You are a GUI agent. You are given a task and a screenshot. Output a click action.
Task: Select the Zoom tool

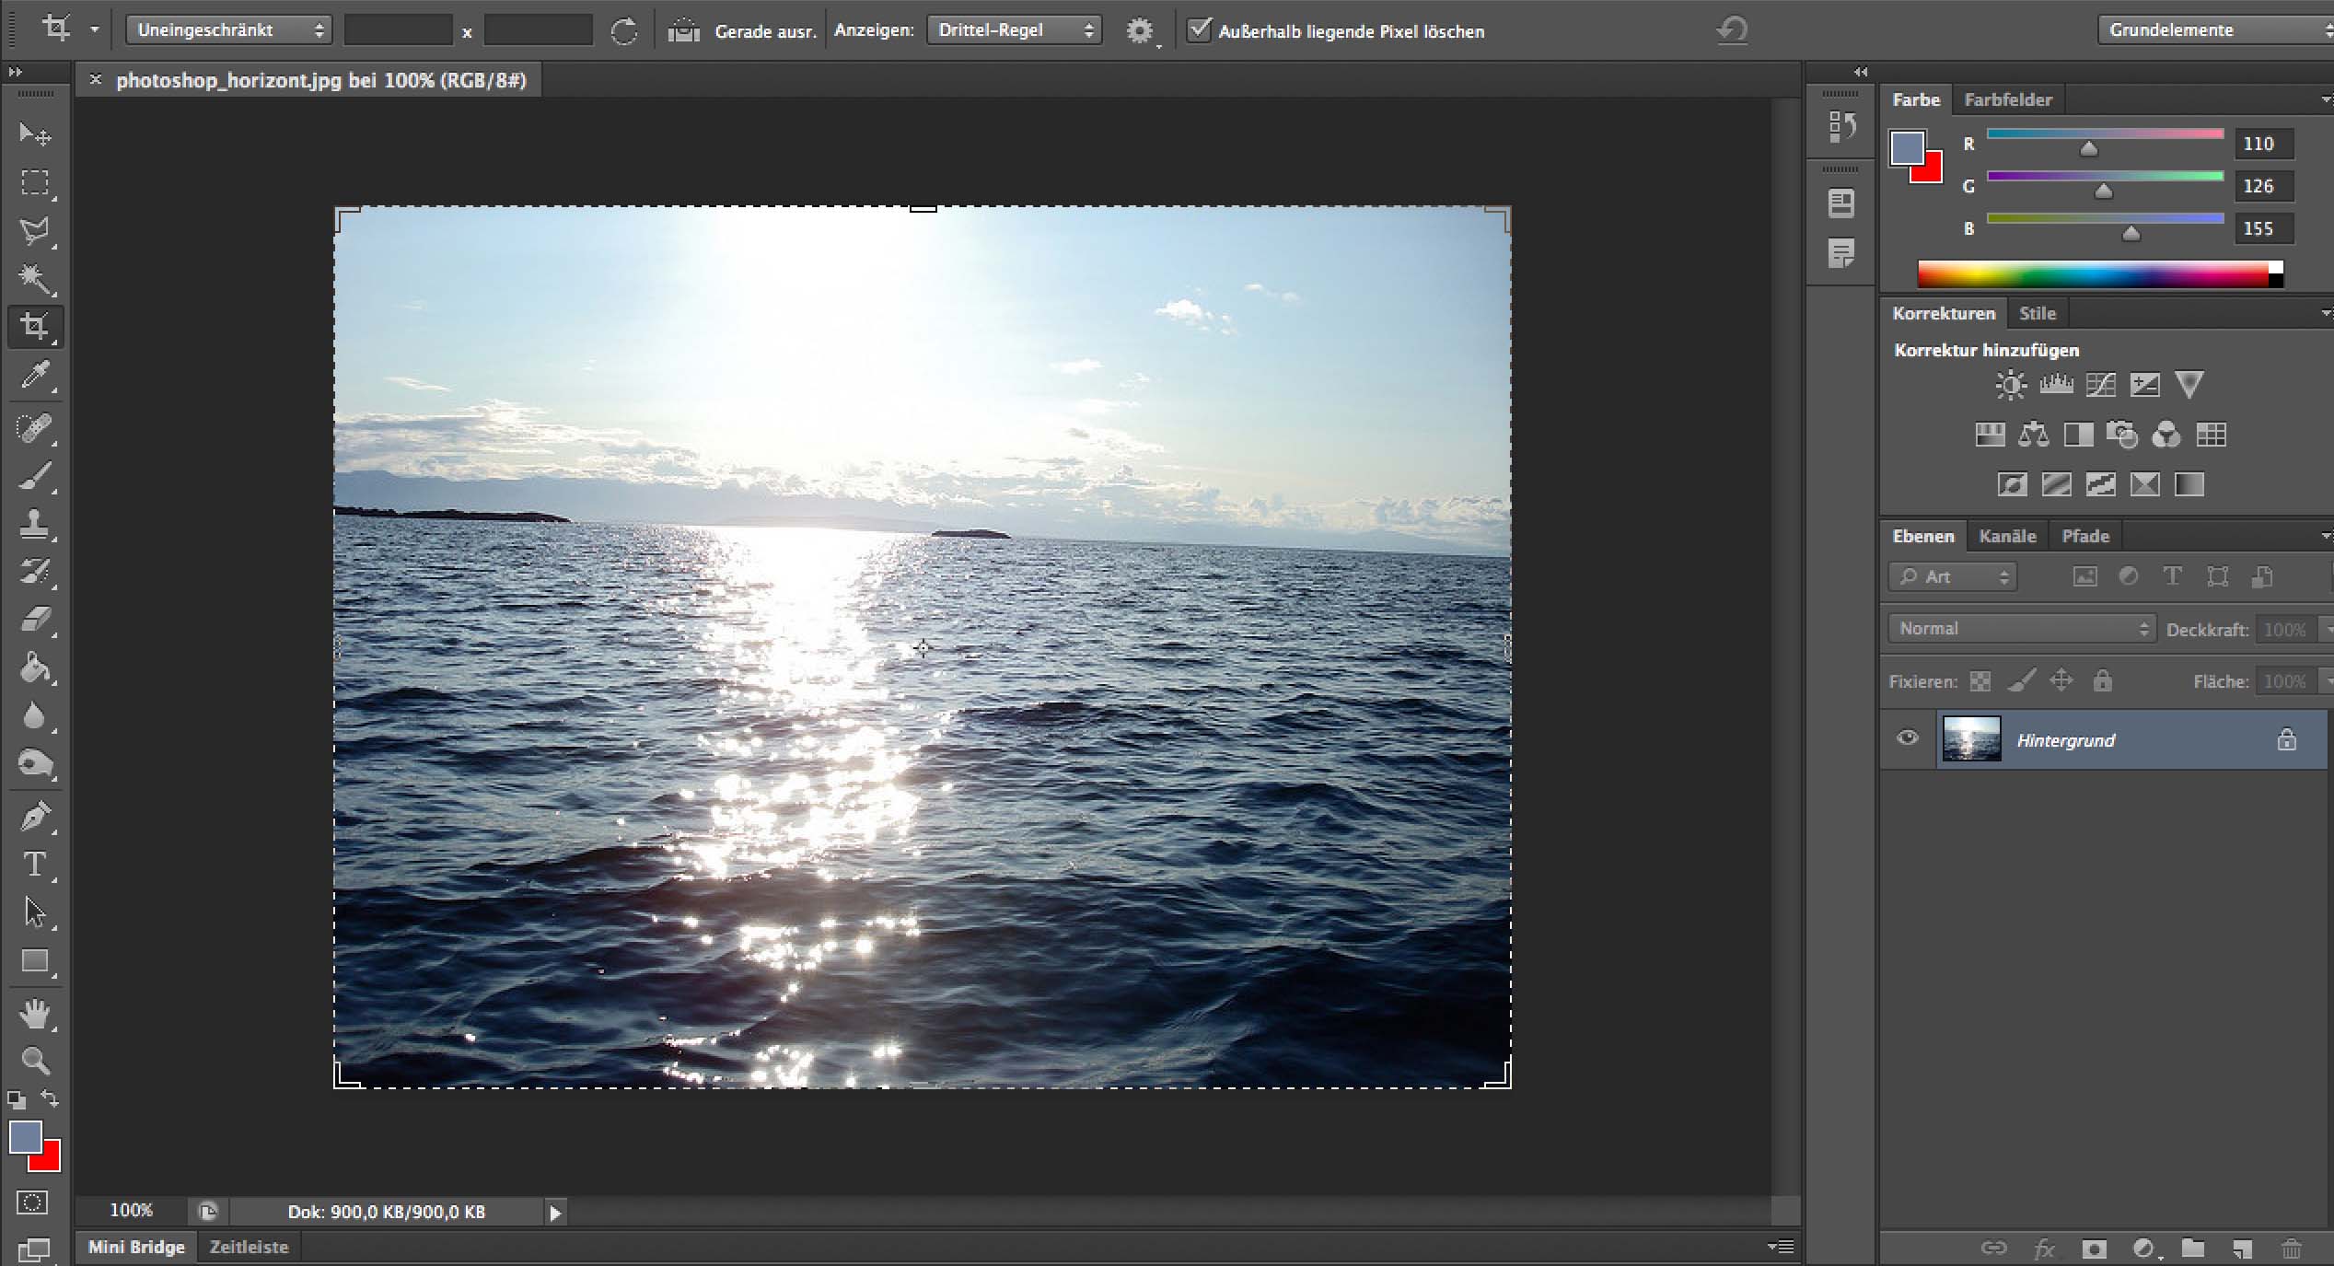coord(35,1062)
